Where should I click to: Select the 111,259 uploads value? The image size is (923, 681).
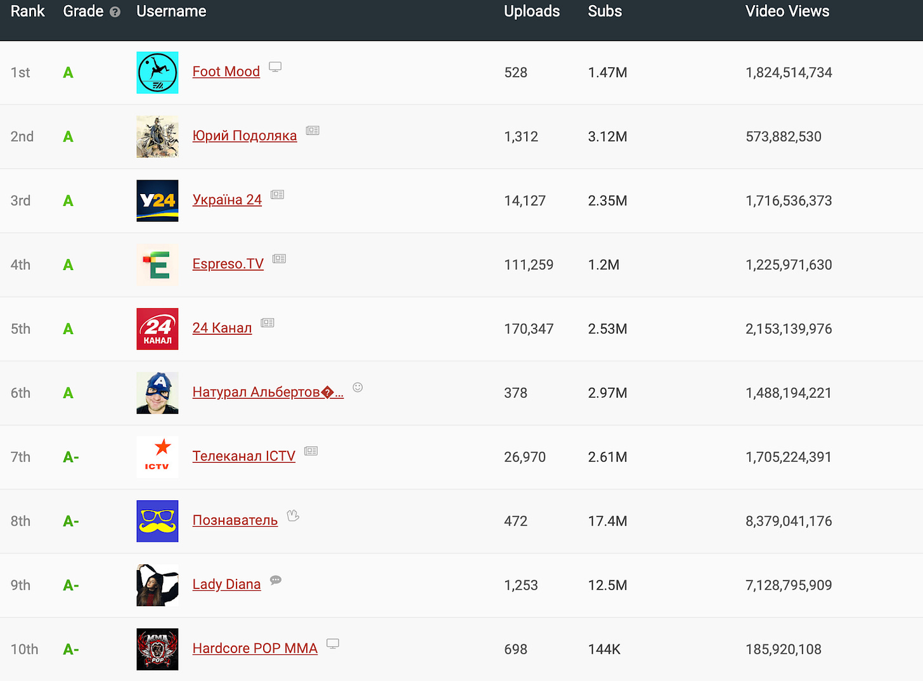click(x=529, y=265)
